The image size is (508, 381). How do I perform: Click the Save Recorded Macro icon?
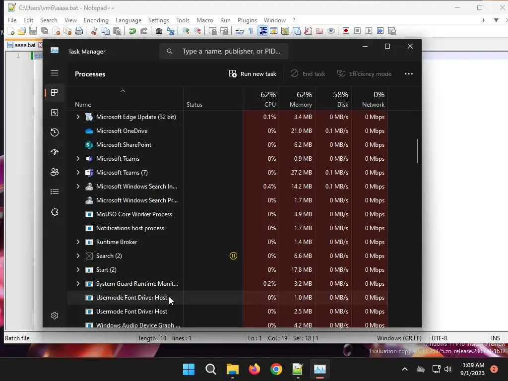(x=392, y=31)
